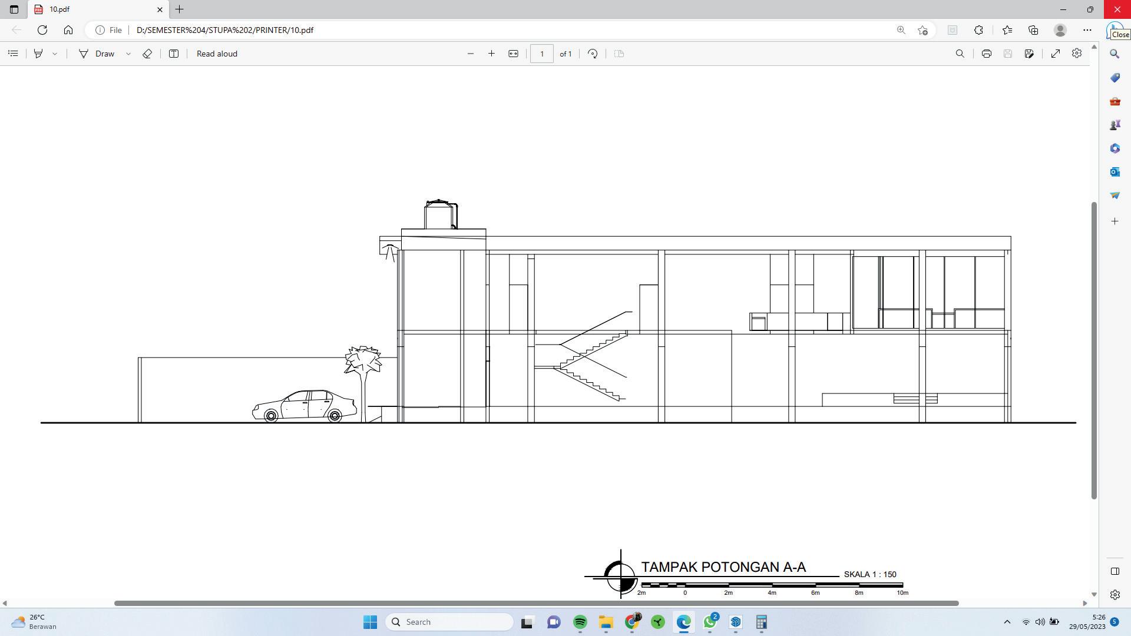1131x636 pixels.
Task: Toggle the Add text tool
Action: 174,54
